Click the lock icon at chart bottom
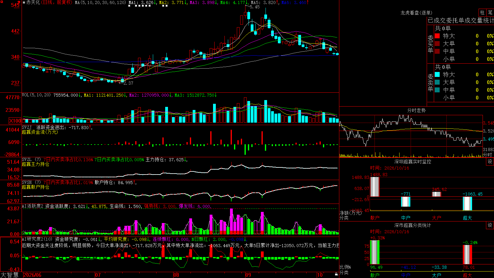This screenshot has width=494, height=278. [x=337, y=274]
